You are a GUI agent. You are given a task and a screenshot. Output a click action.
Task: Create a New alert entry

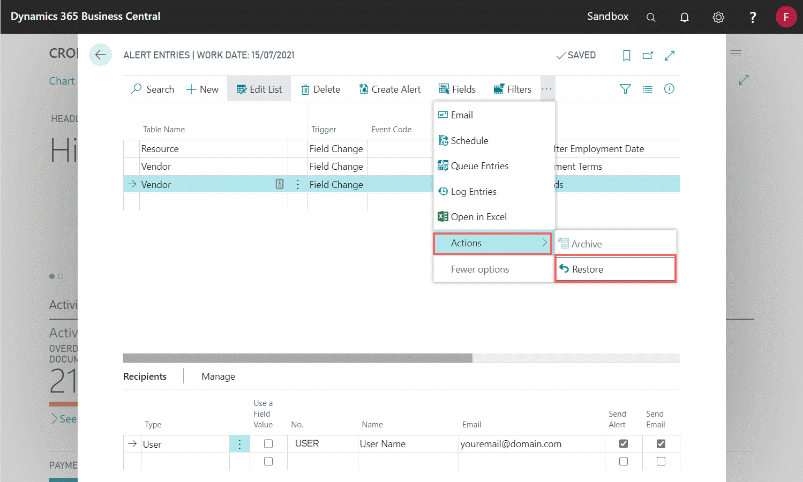[202, 89]
